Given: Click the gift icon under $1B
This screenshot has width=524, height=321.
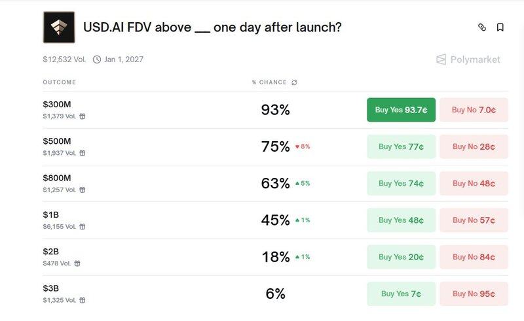Looking at the screenshot, I should pos(83,226).
